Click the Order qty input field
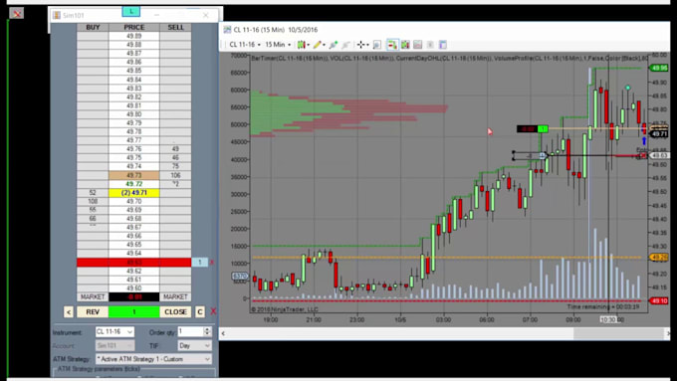The width and height of the screenshot is (677, 381). pos(190,332)
